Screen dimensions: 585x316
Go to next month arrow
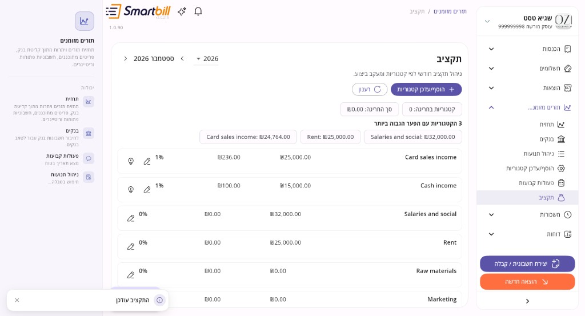point(125,59)
